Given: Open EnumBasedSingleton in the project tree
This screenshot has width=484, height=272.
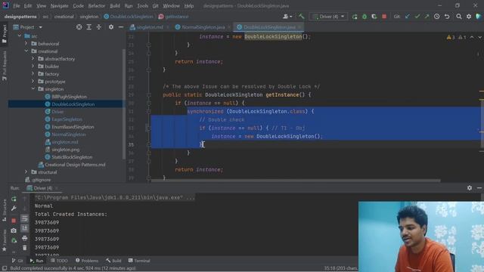Looking at the screenshot, I should [x=73, y=127].
